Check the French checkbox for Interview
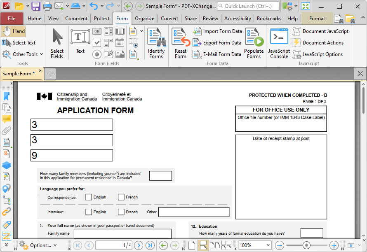The height and width of the screenshot is (252, 367). click(x=121, y=212)
